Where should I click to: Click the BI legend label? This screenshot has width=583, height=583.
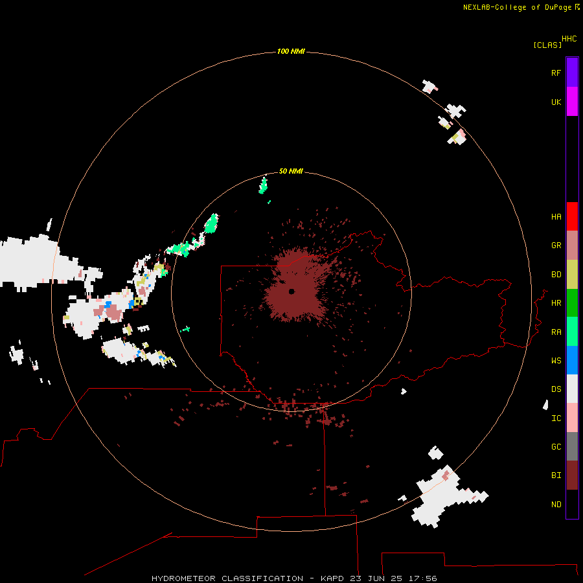click(556, 475)
